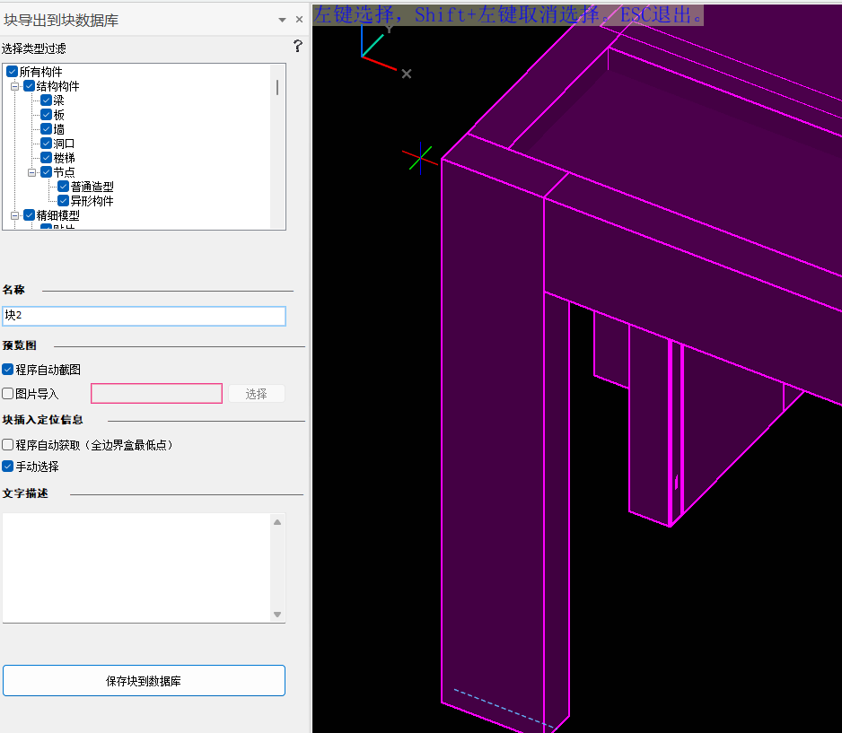This screenshot has width=842, height=733.
Task: Select the 异形构件 tree item
Action: pyautogui.click(x=92, y=201)
